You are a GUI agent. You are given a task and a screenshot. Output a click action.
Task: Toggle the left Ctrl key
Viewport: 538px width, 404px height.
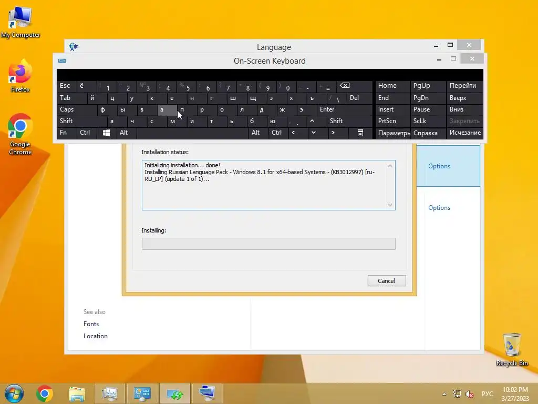87,133
